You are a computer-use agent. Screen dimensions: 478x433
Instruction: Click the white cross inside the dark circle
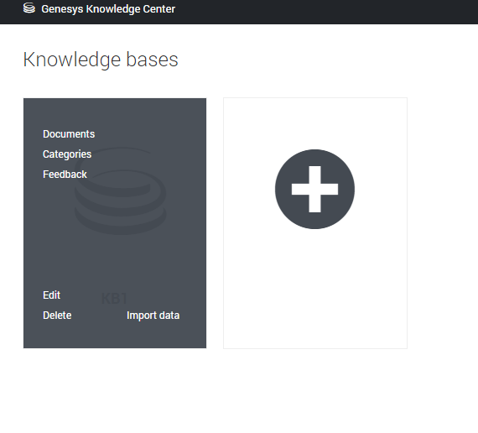(315, 189)
